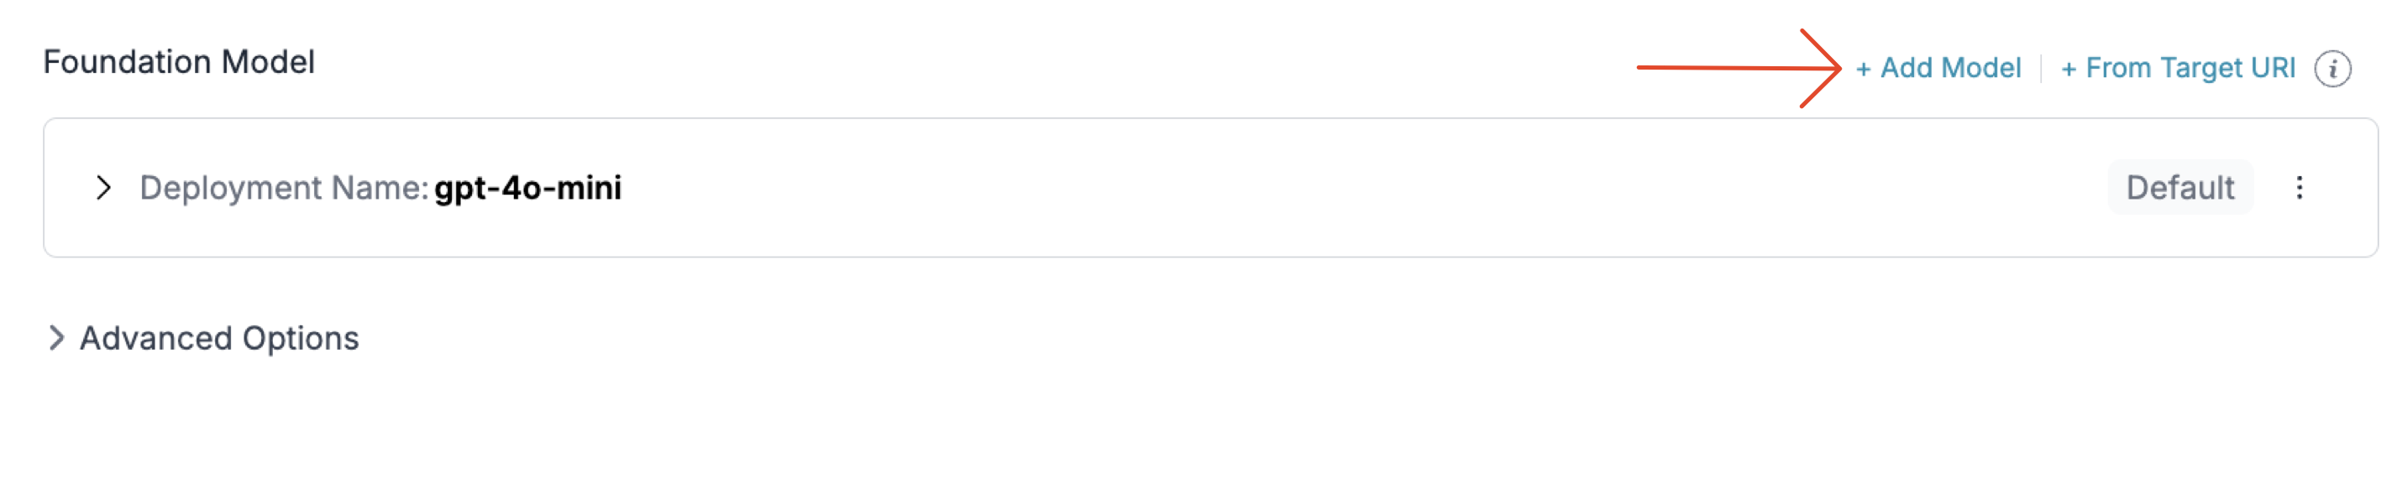Click the word Options in Advanced Options

[301, 339]
